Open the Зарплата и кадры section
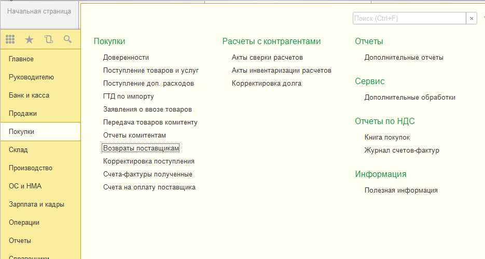This screenshot has height=259, width=485. click(36, 205)
